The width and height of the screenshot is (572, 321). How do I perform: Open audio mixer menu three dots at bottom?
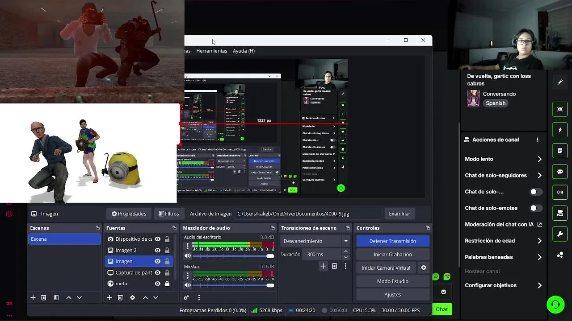point(199,297)
